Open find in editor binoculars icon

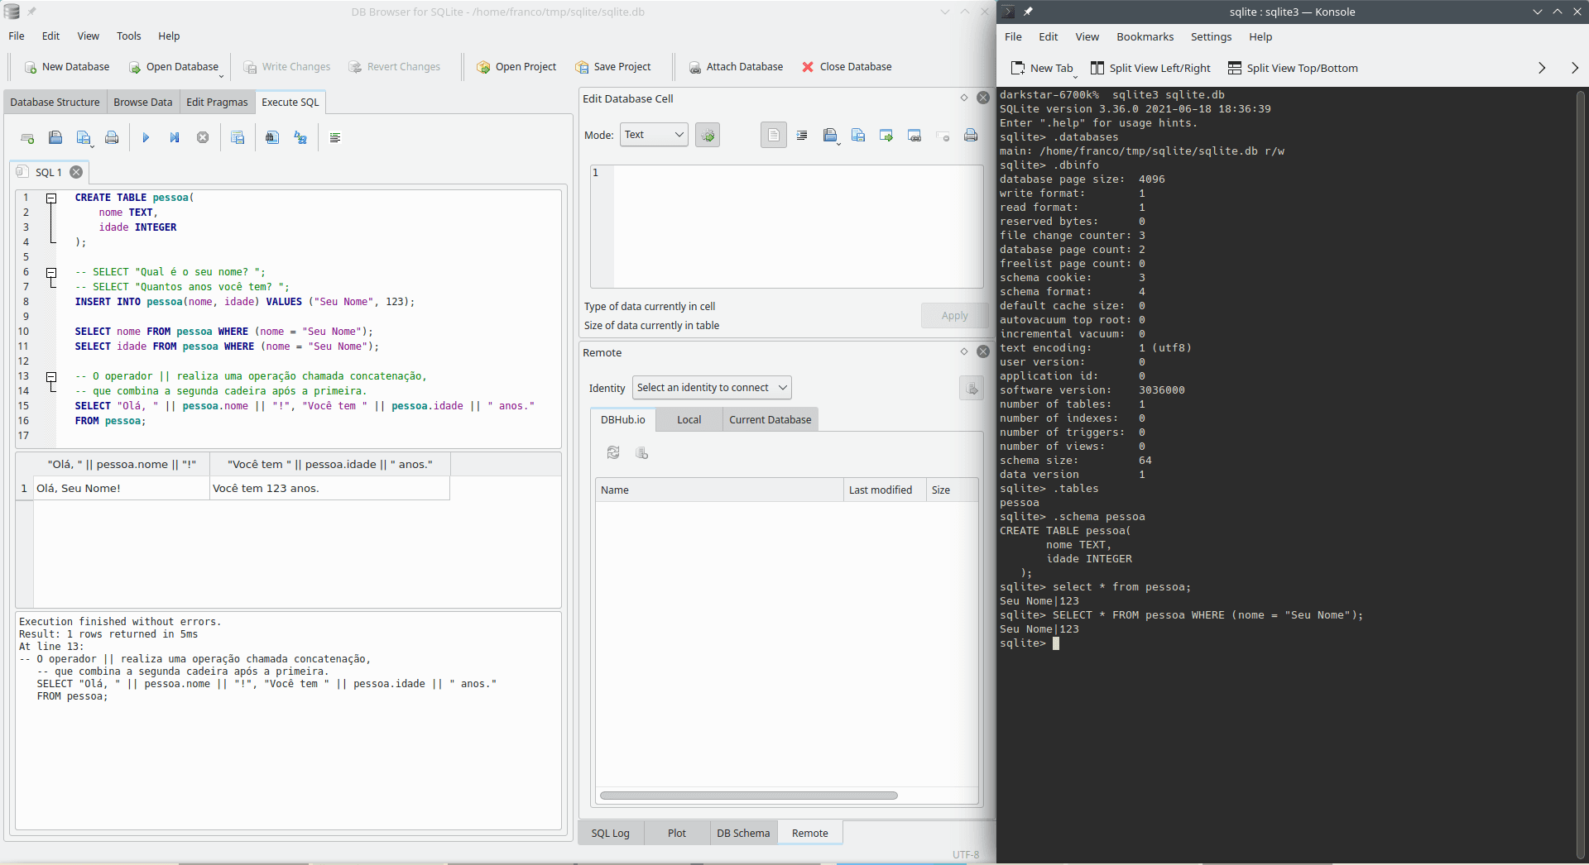tap(272, 137)
